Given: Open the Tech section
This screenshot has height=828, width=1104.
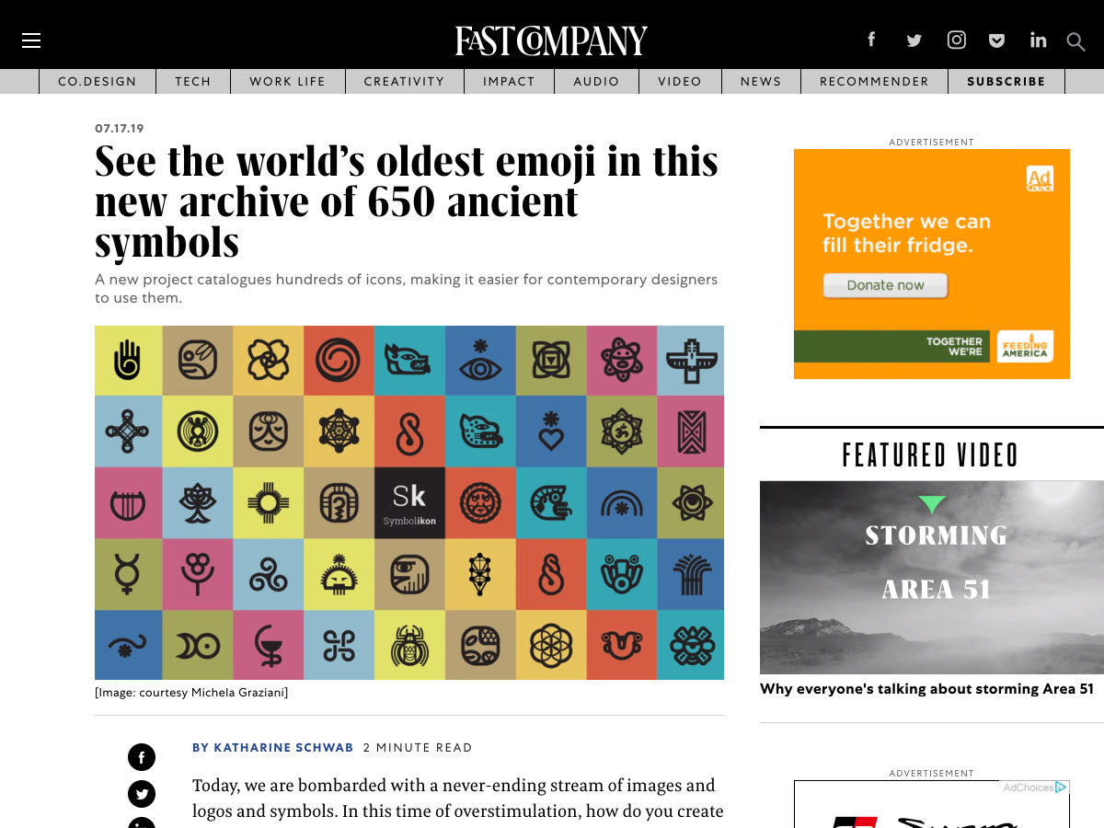Looking at the screenshot, I should 193,82.
